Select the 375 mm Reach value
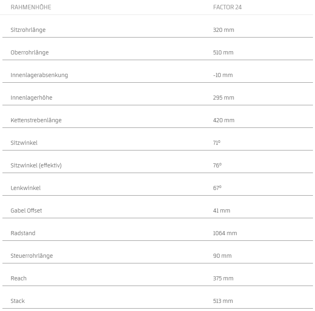Image resolution: width=315 pixels, height=311 pixels. [x=223, y=278]
